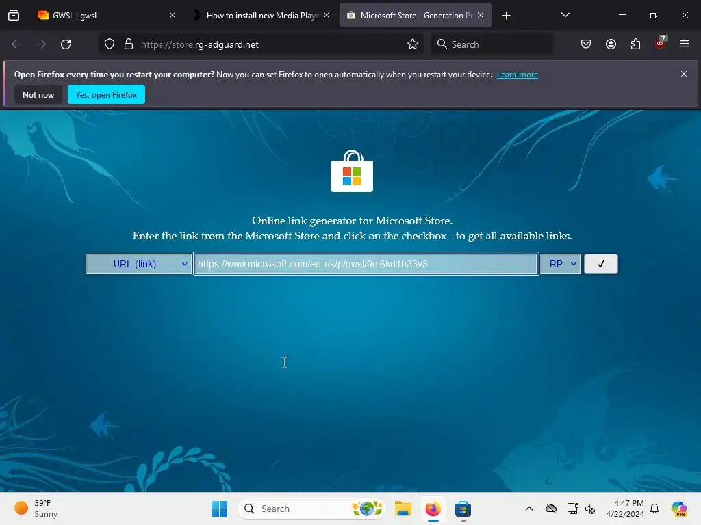
Task: Open Save to Pocket icon
Action: click(586, 44)
